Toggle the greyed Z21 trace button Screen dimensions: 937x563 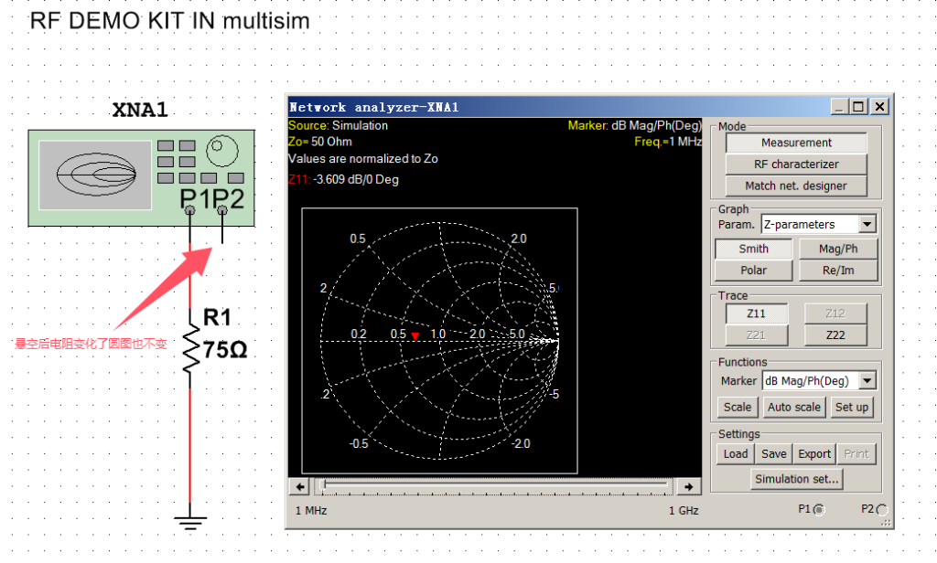point(756,335)
